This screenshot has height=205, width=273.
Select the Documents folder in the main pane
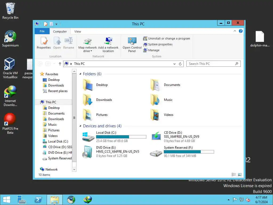point(165,85)
